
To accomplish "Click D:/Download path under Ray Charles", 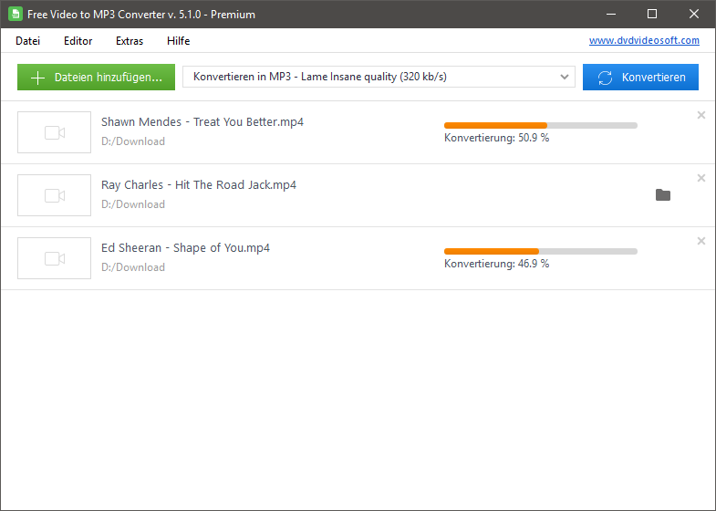I will pyautogui.click(x=133, y=204).
